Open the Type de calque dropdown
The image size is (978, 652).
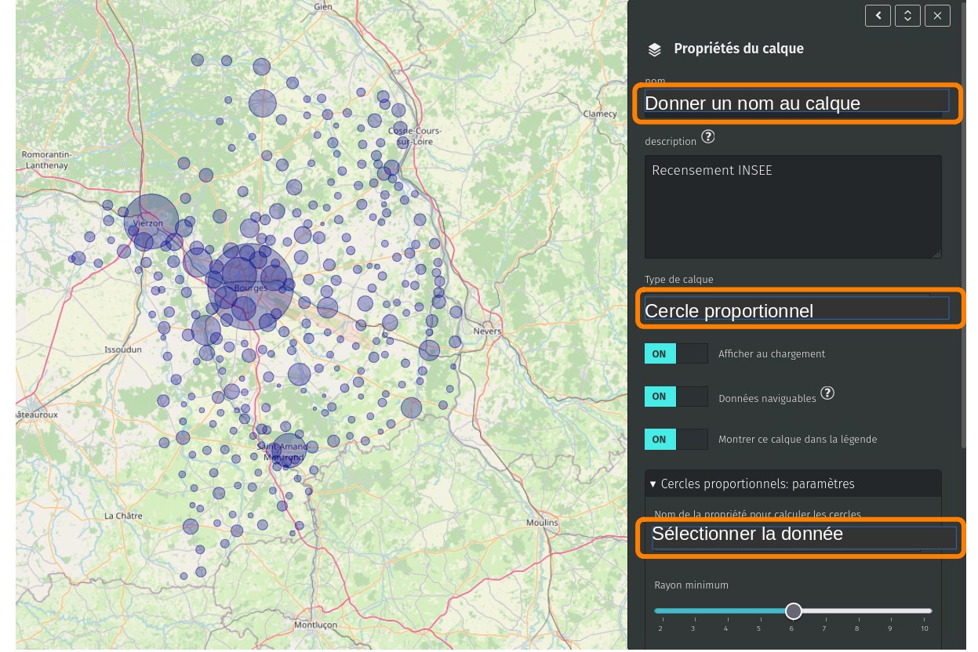click(796, 309)
